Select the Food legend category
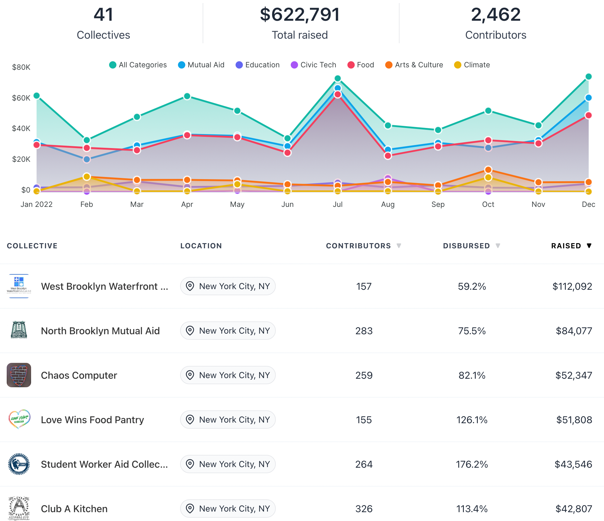 pos(361,65)
